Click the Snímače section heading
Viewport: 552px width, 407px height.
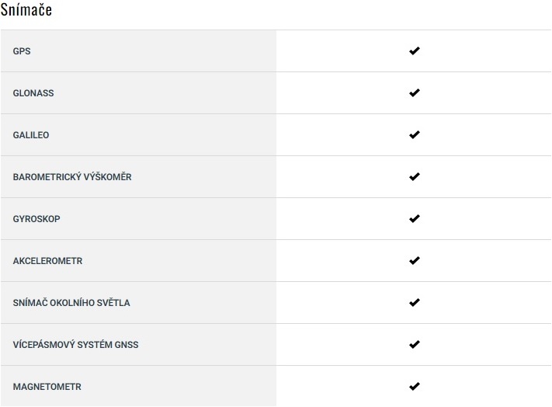(26, 12)
